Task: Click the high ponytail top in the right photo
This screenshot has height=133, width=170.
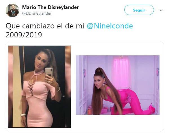Action: point(99,71)
